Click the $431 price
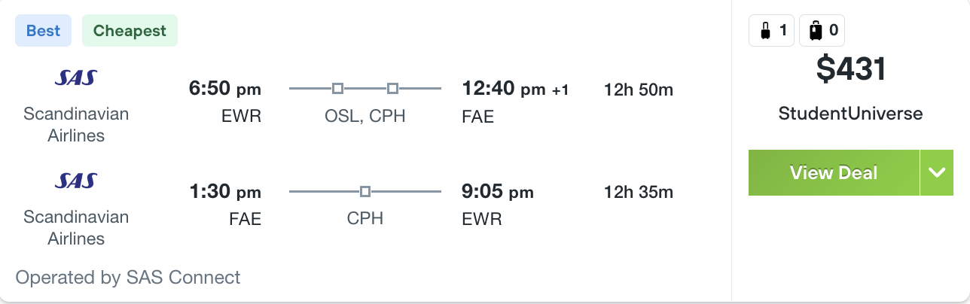Viewport: 970px width, 304px height. pos(851,70)
